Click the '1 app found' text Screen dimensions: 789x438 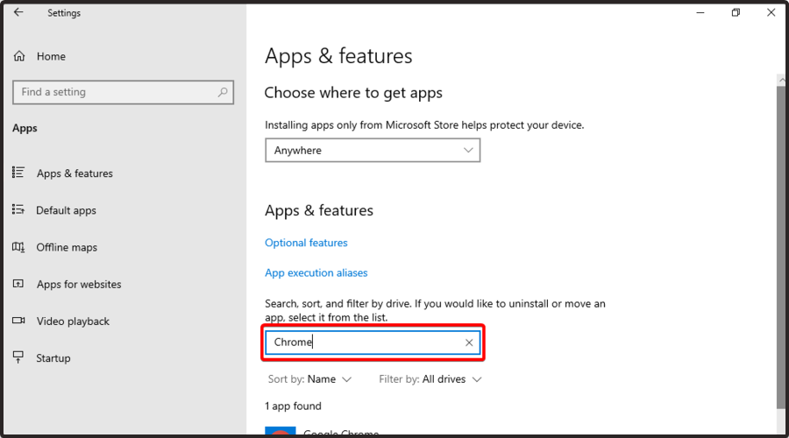pyautogui.click(x=293, y=406)
